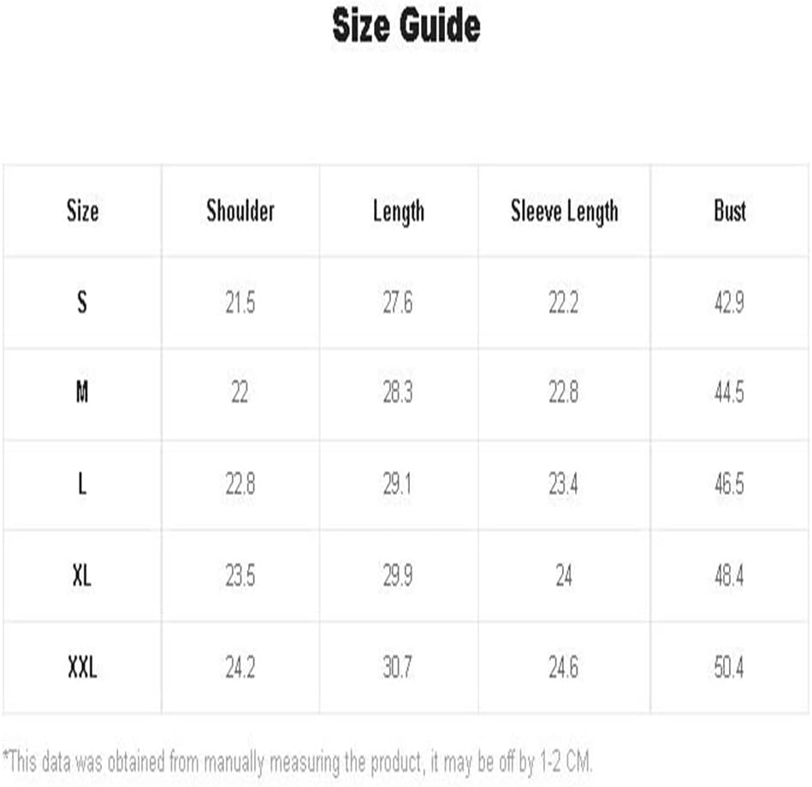The height and width of the screenshot is (787, 812).
Task: Click the Length column header
Action: click(398, 212)
